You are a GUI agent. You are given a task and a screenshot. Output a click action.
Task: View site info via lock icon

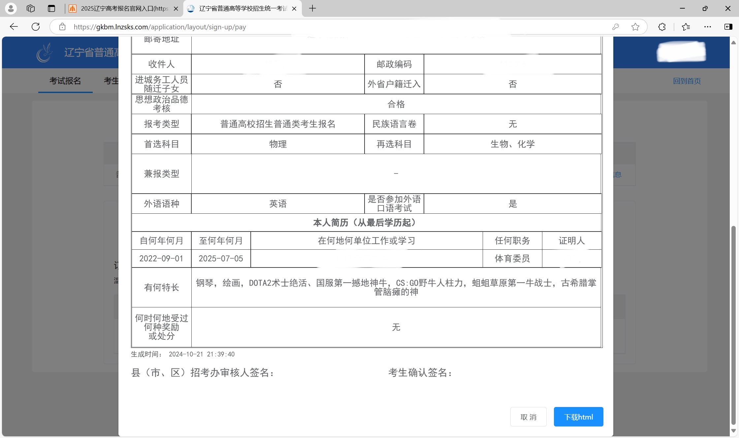(62, 27)
